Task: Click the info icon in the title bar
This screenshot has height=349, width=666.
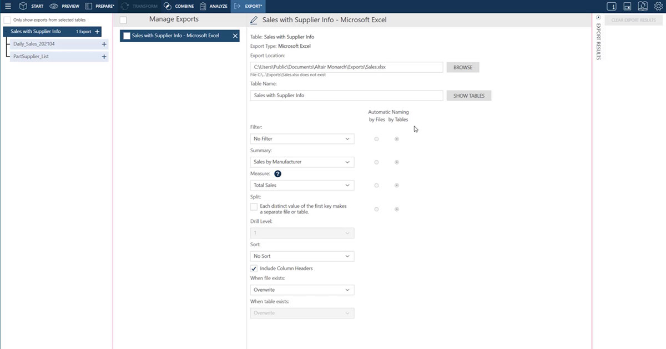Action: coord(612,6)
